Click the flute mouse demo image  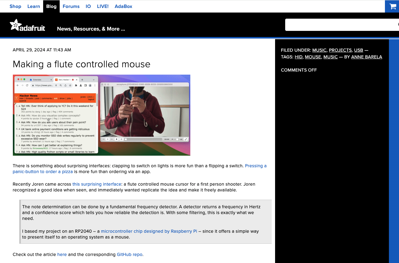(102, 115)
